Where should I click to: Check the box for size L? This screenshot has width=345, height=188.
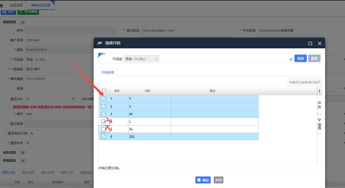click(x=103, y=122)
